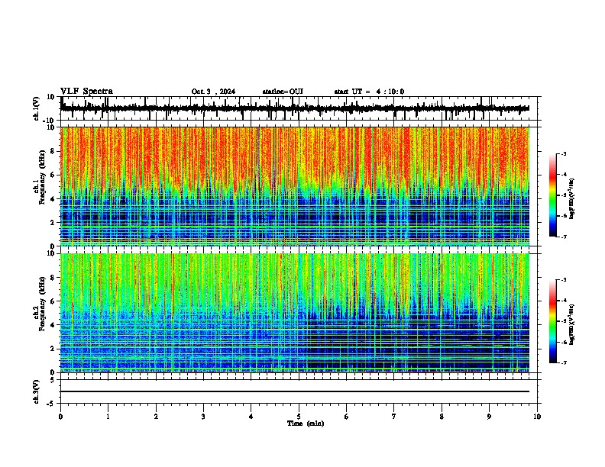This screenshot has height=467, width=605.
Task: Click the "Oct. 3 , 2024" date text
Action: pyautogui.click(x=213, y=92)
